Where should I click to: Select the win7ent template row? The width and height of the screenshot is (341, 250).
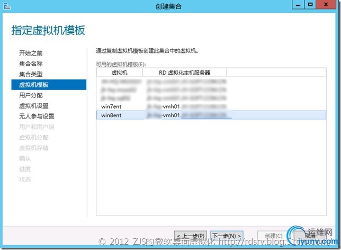click(x=211, y=106)
